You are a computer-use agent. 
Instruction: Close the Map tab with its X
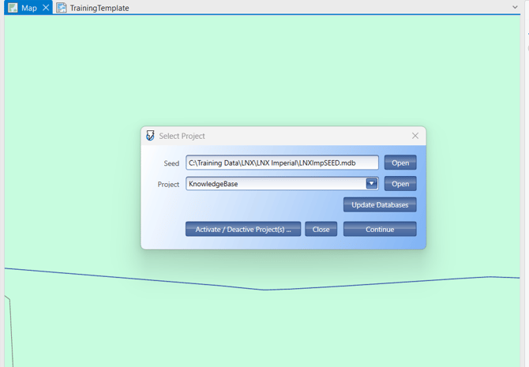pyautogui.click(x=46, y=8)
